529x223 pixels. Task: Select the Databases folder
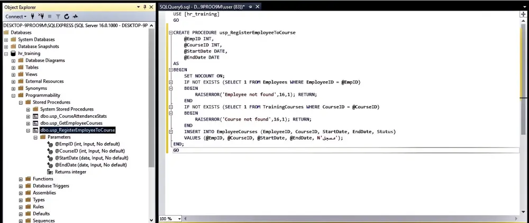21,32
